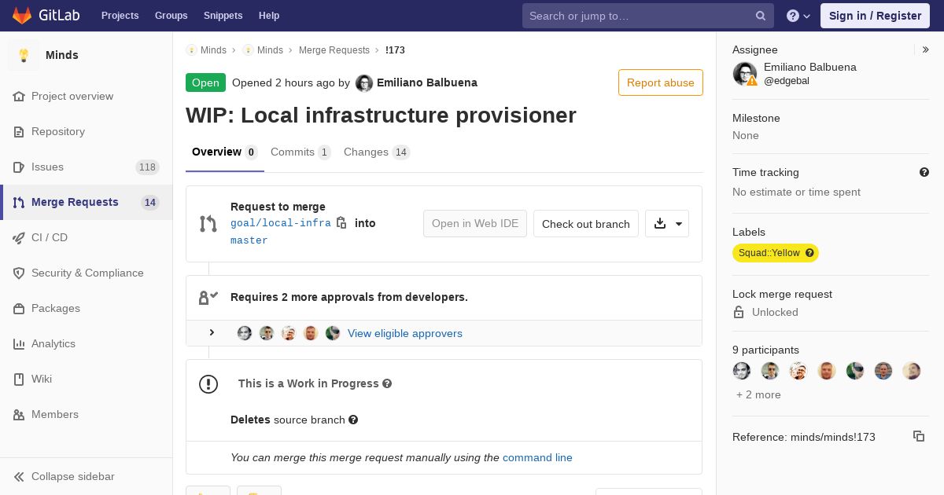
Task: Click the Issues count badge 118
Action: (x=147, y=167)
